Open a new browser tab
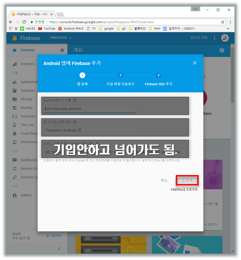This screenshot has height=260, width=241. click(60, 15)
